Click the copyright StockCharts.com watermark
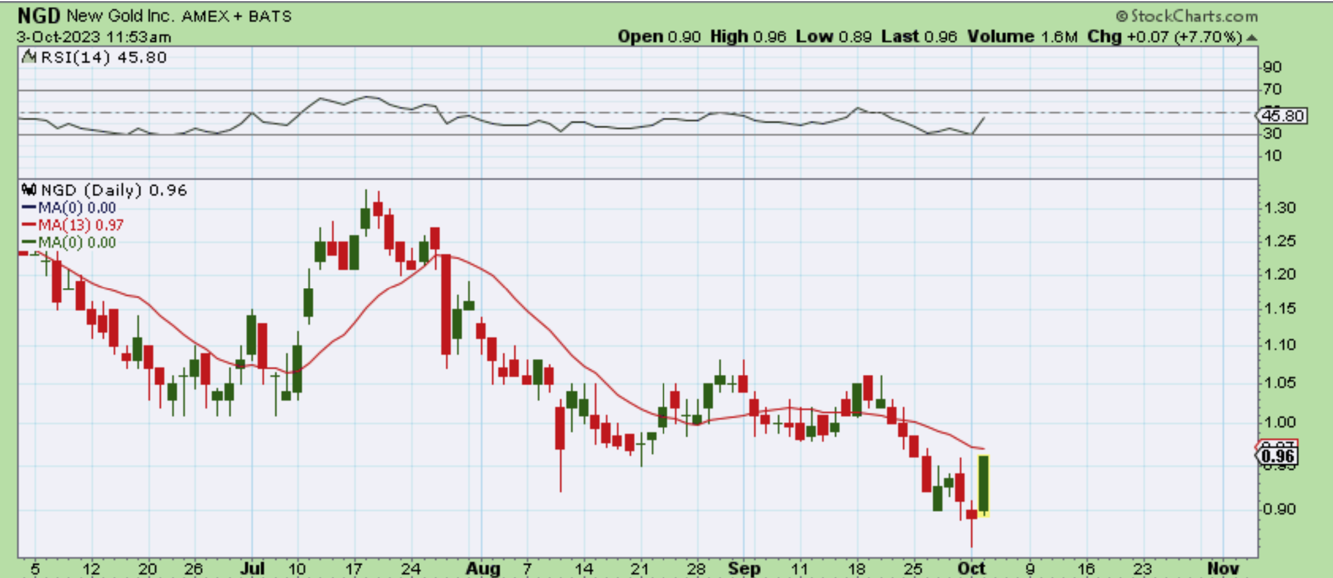This screenshot has width=1333, height=578. pos(1186,16)
